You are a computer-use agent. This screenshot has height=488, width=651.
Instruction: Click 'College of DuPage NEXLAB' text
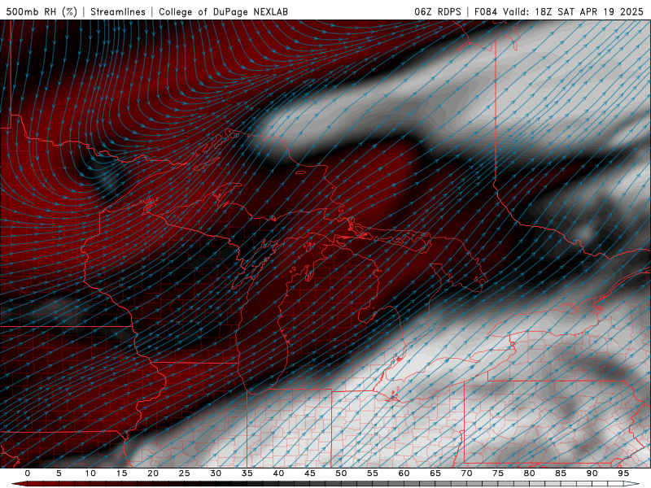pos(223,11)
